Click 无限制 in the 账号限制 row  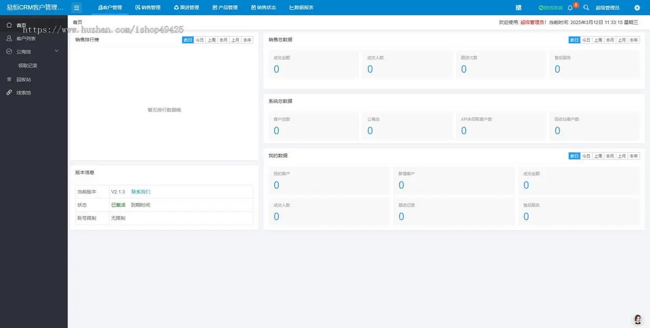[118, 218]
